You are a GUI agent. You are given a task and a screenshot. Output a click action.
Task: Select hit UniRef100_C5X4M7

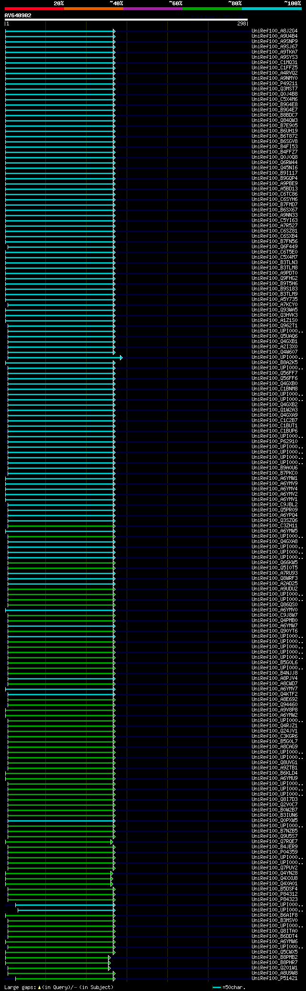click(x=274, y=257)
